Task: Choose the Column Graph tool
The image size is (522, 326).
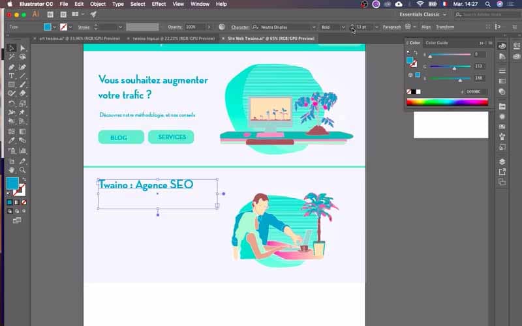Action: coord(22,151)
